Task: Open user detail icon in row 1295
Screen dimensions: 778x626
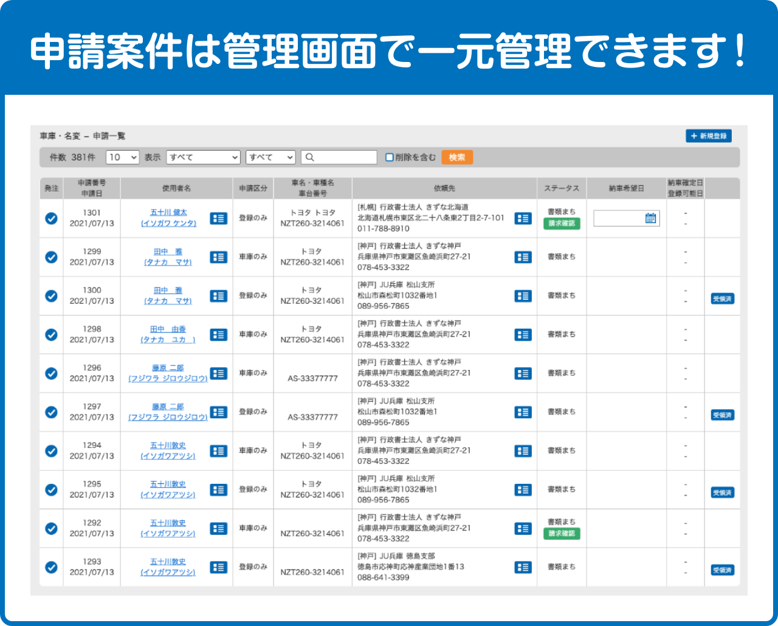Action: pyautogui.click(x=219, y=490)
